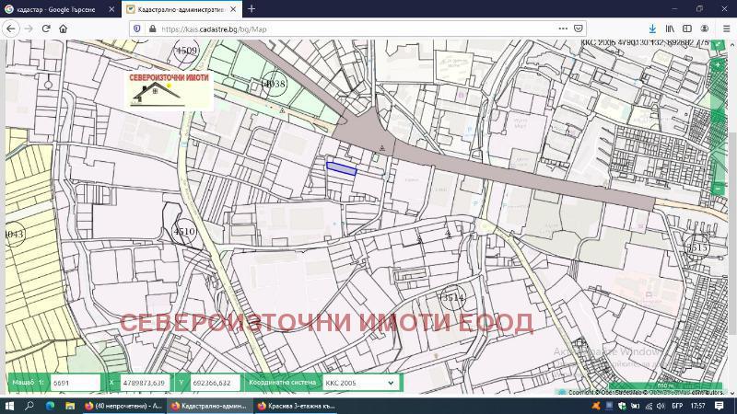Select the blue highlighted parcel on map
This screenshot has height=414, width=737.
[x=341, y=167]
